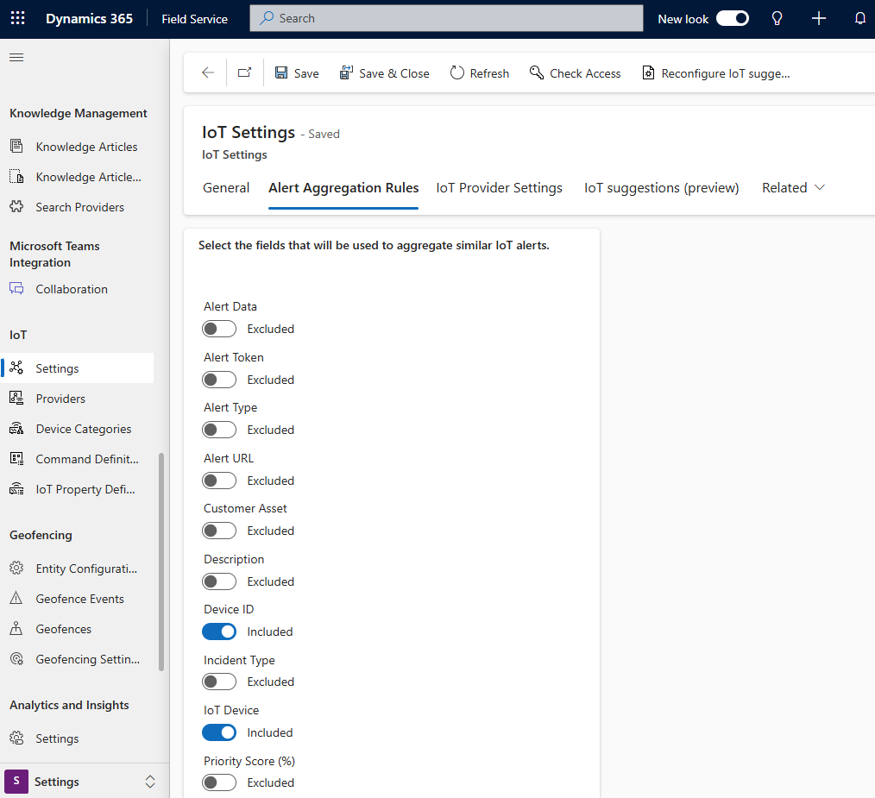Toggle the Description field switch
Image resolution: width=875 pixels, height=798 pixels.
[219, 581]
